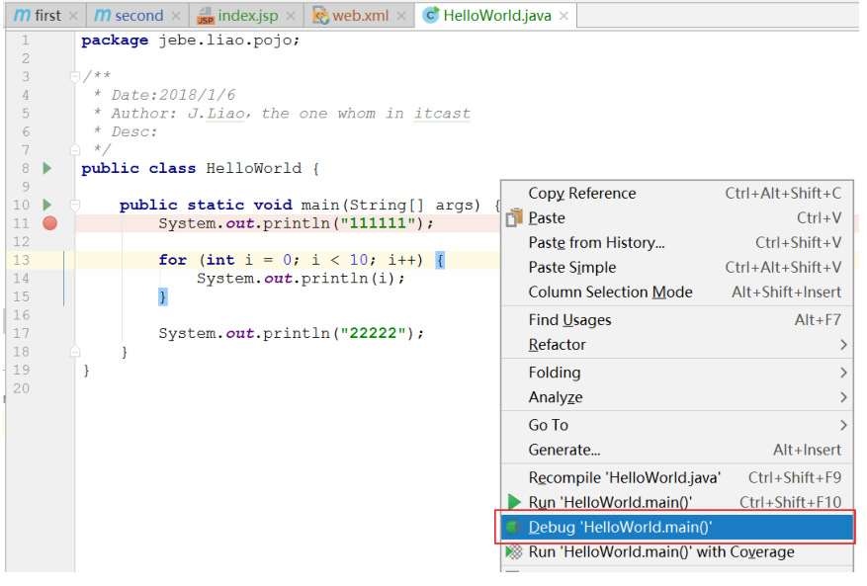Click the for keyword on line 13

(173, 260)
